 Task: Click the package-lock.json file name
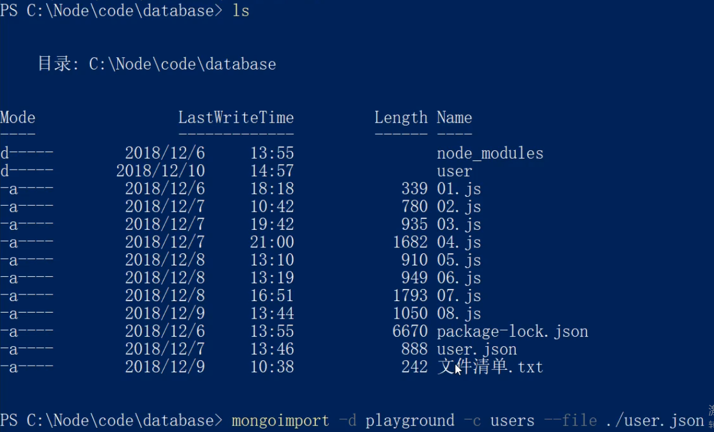[512, 331]
